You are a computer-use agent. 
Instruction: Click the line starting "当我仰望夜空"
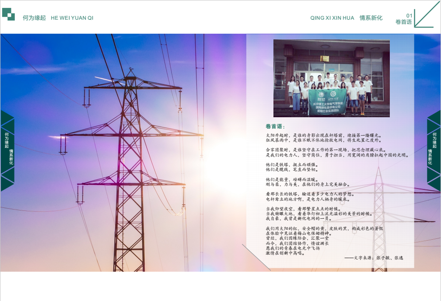pyautogui.click(x=304, y=209)
